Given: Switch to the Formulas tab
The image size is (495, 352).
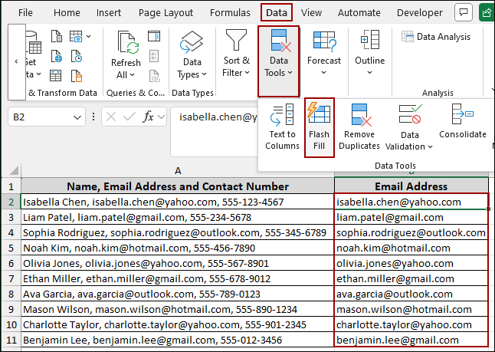Looking at the screenshot, I should point(231,13).
